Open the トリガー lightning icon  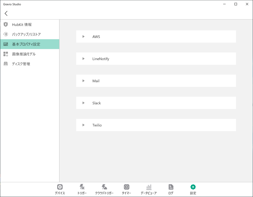[82, 187]
